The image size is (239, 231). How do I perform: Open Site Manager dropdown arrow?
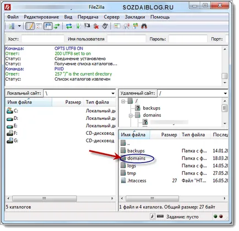(x=19, y=27)
